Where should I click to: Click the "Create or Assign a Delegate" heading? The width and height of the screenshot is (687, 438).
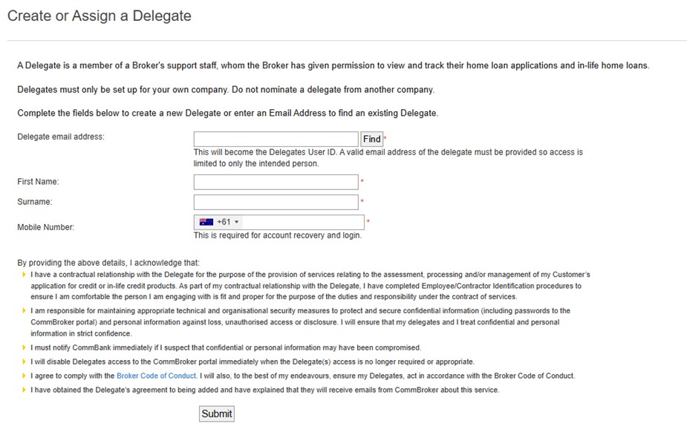pos(100,16)
